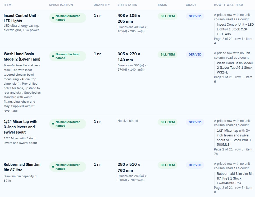Click the specification badge on the Insect Control Unit row
The width and height of the screenshot is (255, 197).
tap(67, 18)
